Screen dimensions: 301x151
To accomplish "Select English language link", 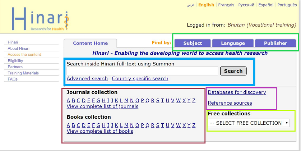I will point(206,5).
